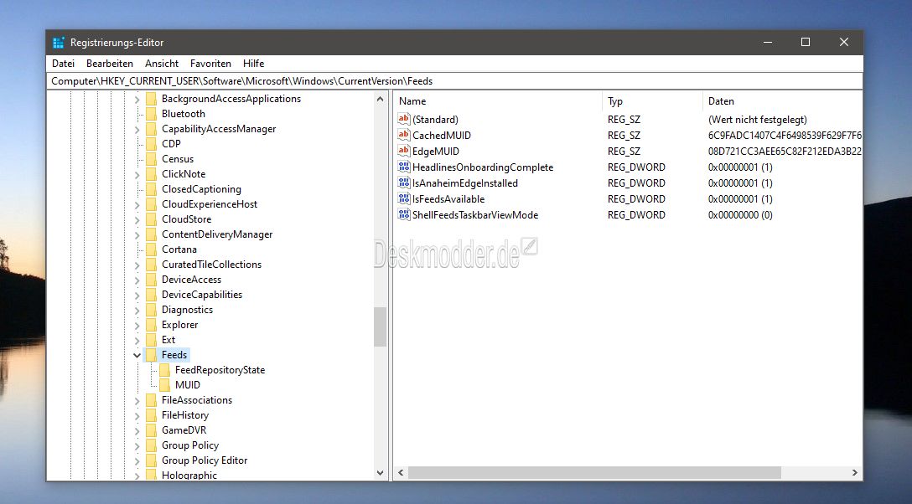Click the DeviceAccess folder icon
This screenshot has width=912, height=504.
151,280
